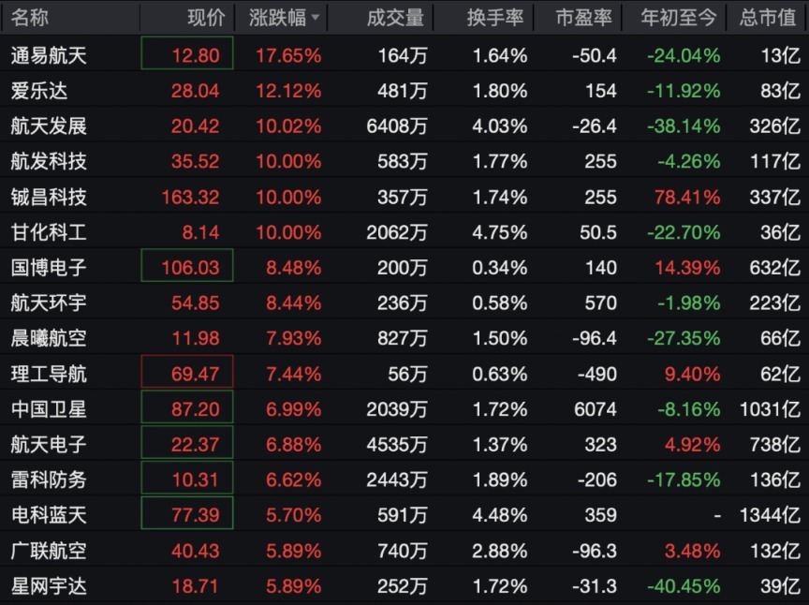This screenshot has height=605, width=809.
Task: Click 电科蓝天 price 77.39
Action: (x=196, y=515)
